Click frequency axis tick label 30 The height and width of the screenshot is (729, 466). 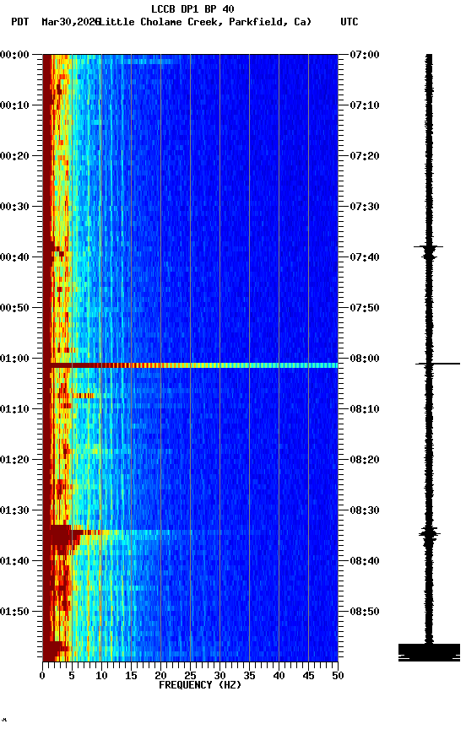pyautogui.click(x=220, y=676)
